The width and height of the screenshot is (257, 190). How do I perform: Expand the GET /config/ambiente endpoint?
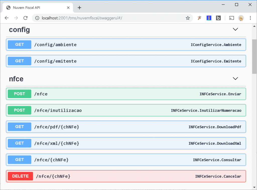pyautogui.click(x=125, y=45)
